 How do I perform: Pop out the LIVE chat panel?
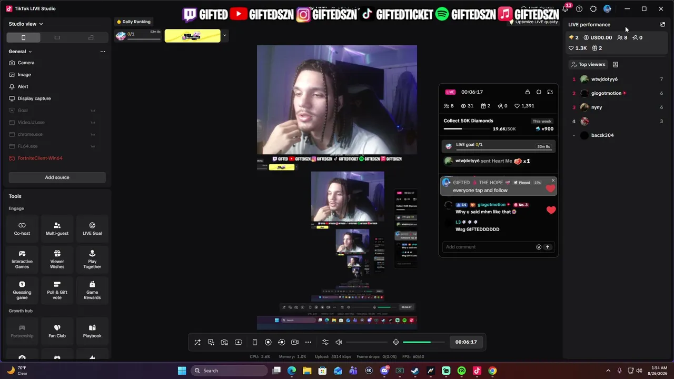[x=550, y=92]
